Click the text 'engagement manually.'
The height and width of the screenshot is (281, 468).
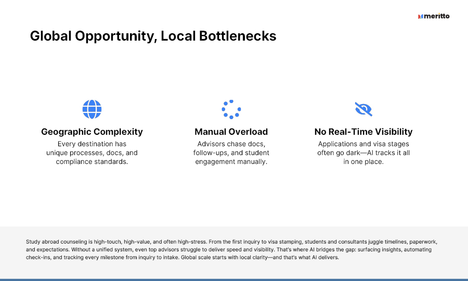coord(231,161)
